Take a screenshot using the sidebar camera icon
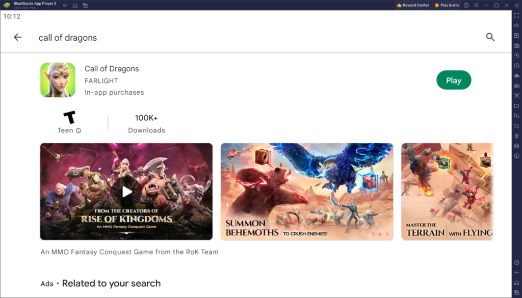 516,96
